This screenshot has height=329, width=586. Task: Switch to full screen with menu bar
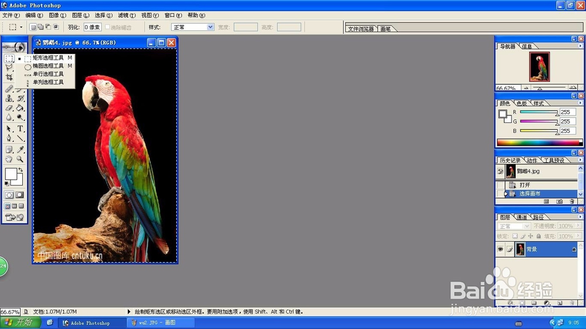point(15,205)
